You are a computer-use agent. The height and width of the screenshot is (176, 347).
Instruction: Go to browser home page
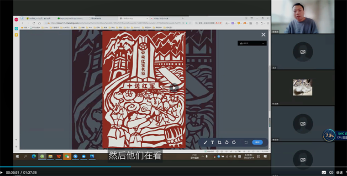pyautogui.click(x=40, y=23)
